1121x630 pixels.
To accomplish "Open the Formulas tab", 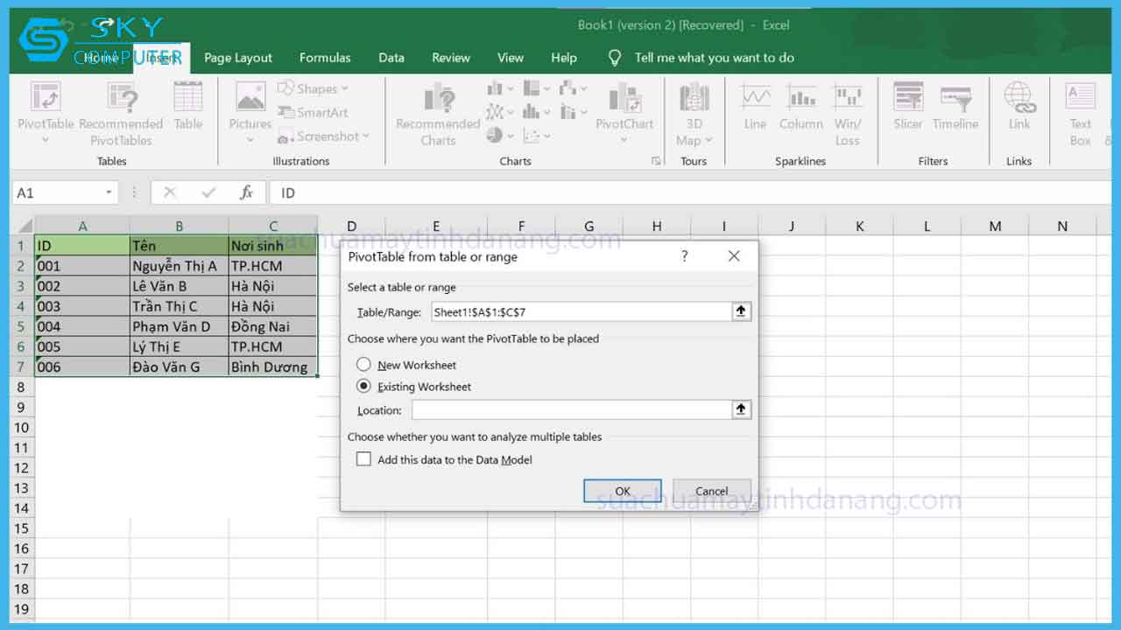I will (325, 58).
